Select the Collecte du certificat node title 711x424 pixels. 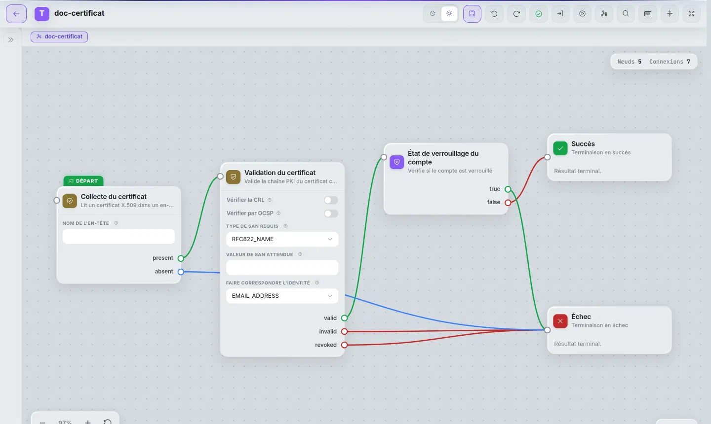pyautogui.click(x=114, y=196)
